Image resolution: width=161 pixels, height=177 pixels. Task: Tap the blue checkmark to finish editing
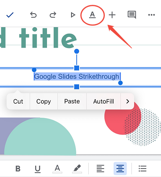click(10, 15)
